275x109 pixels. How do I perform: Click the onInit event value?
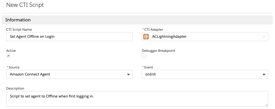(x=150, y=74)
